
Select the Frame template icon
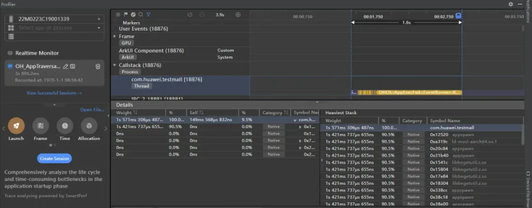click(40, 126)
